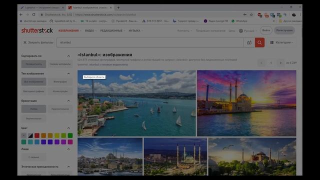Click the Регистрация sign-up button
The height and width of the screenshot is (180, 320).
(x=284, y=30)
